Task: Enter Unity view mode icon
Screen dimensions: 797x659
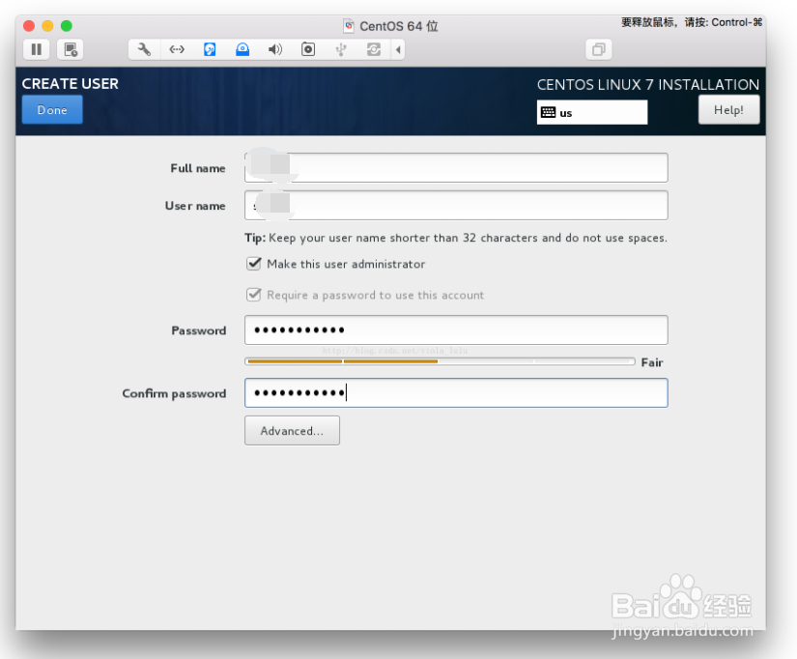Action: 598,49
